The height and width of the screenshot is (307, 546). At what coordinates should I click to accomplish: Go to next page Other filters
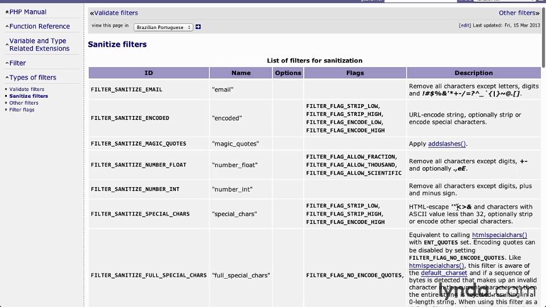[x=517, y=13]
